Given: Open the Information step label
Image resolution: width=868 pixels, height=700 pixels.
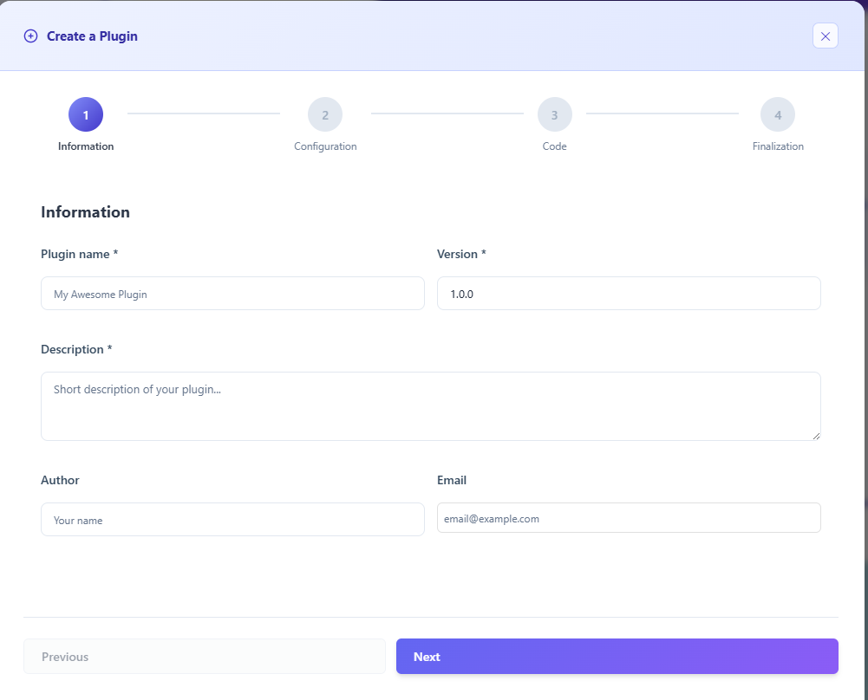Looking at the screenshot, I should tap(85, 146).
